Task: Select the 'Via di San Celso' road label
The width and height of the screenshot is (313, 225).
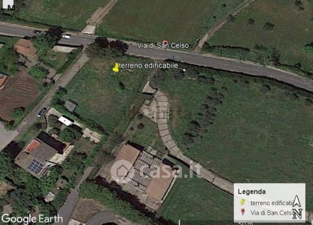Action: point(163,45)
